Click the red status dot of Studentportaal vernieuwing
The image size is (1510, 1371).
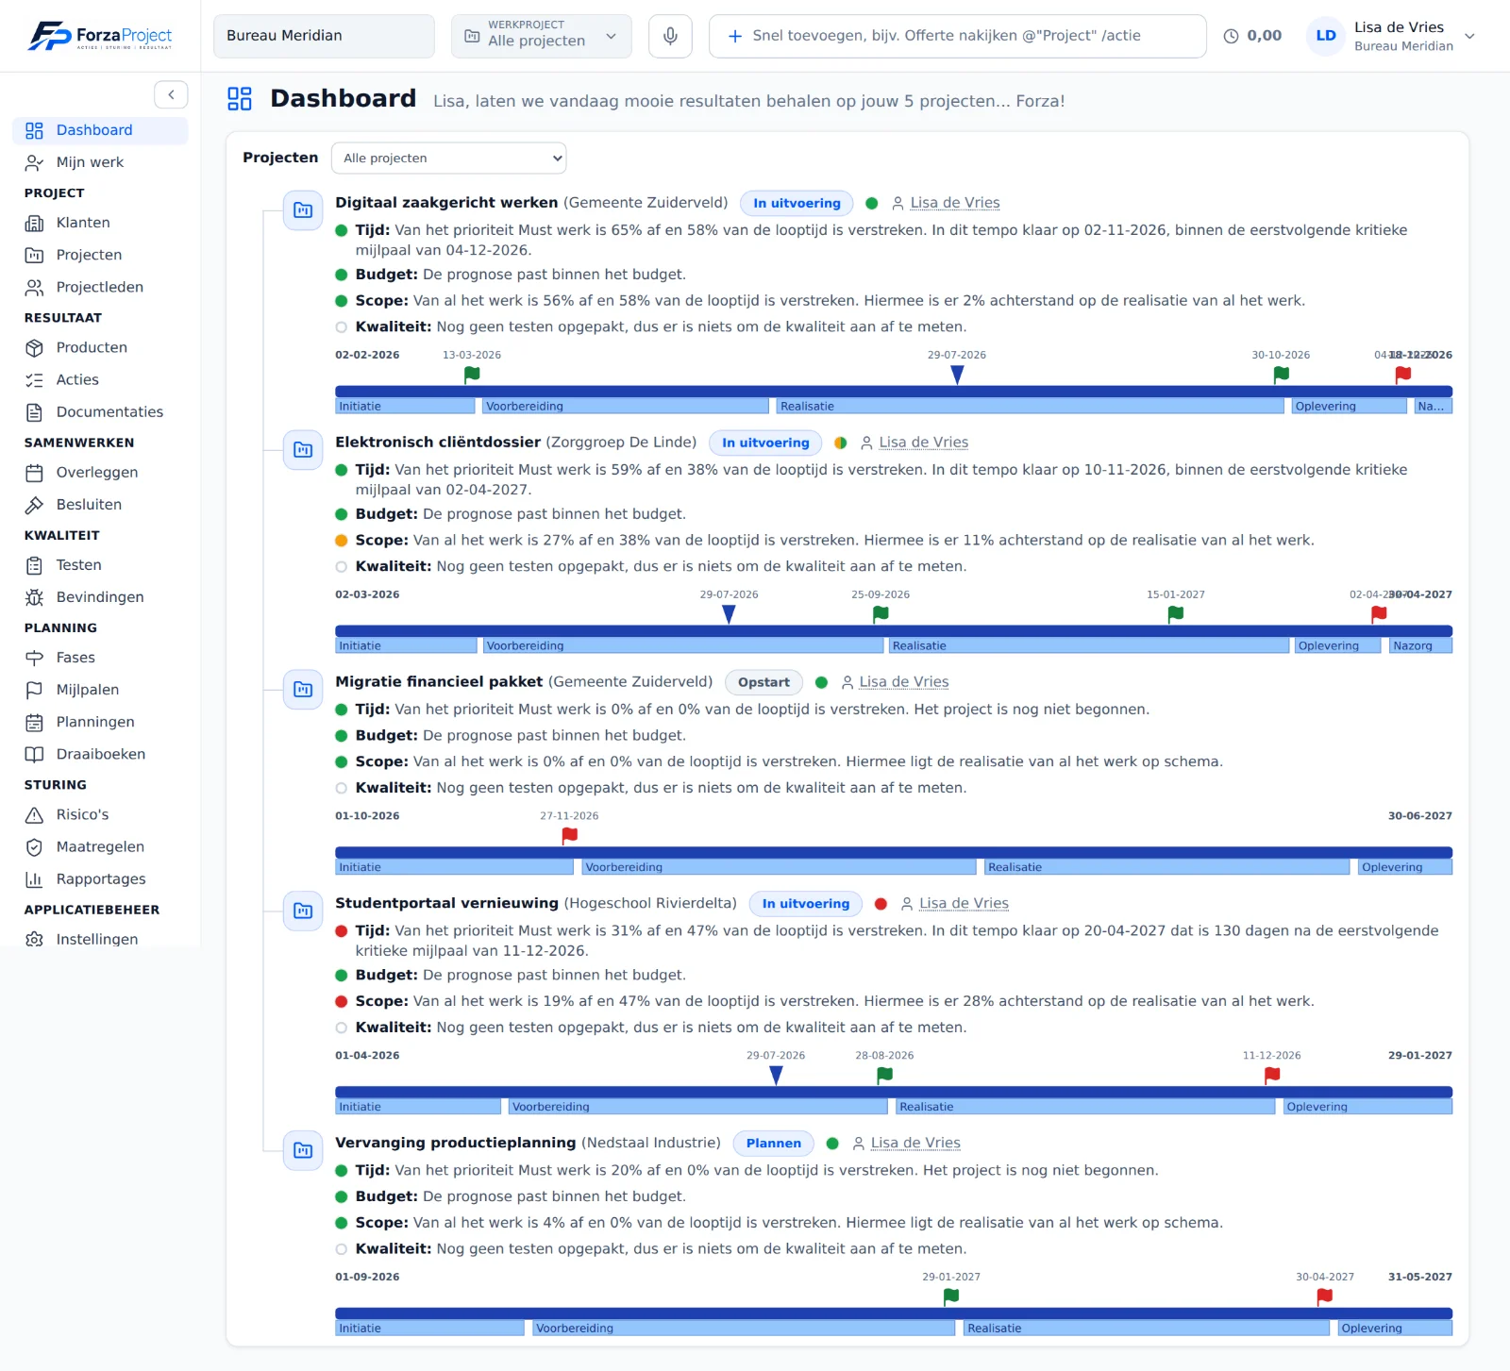pos(881,904)
